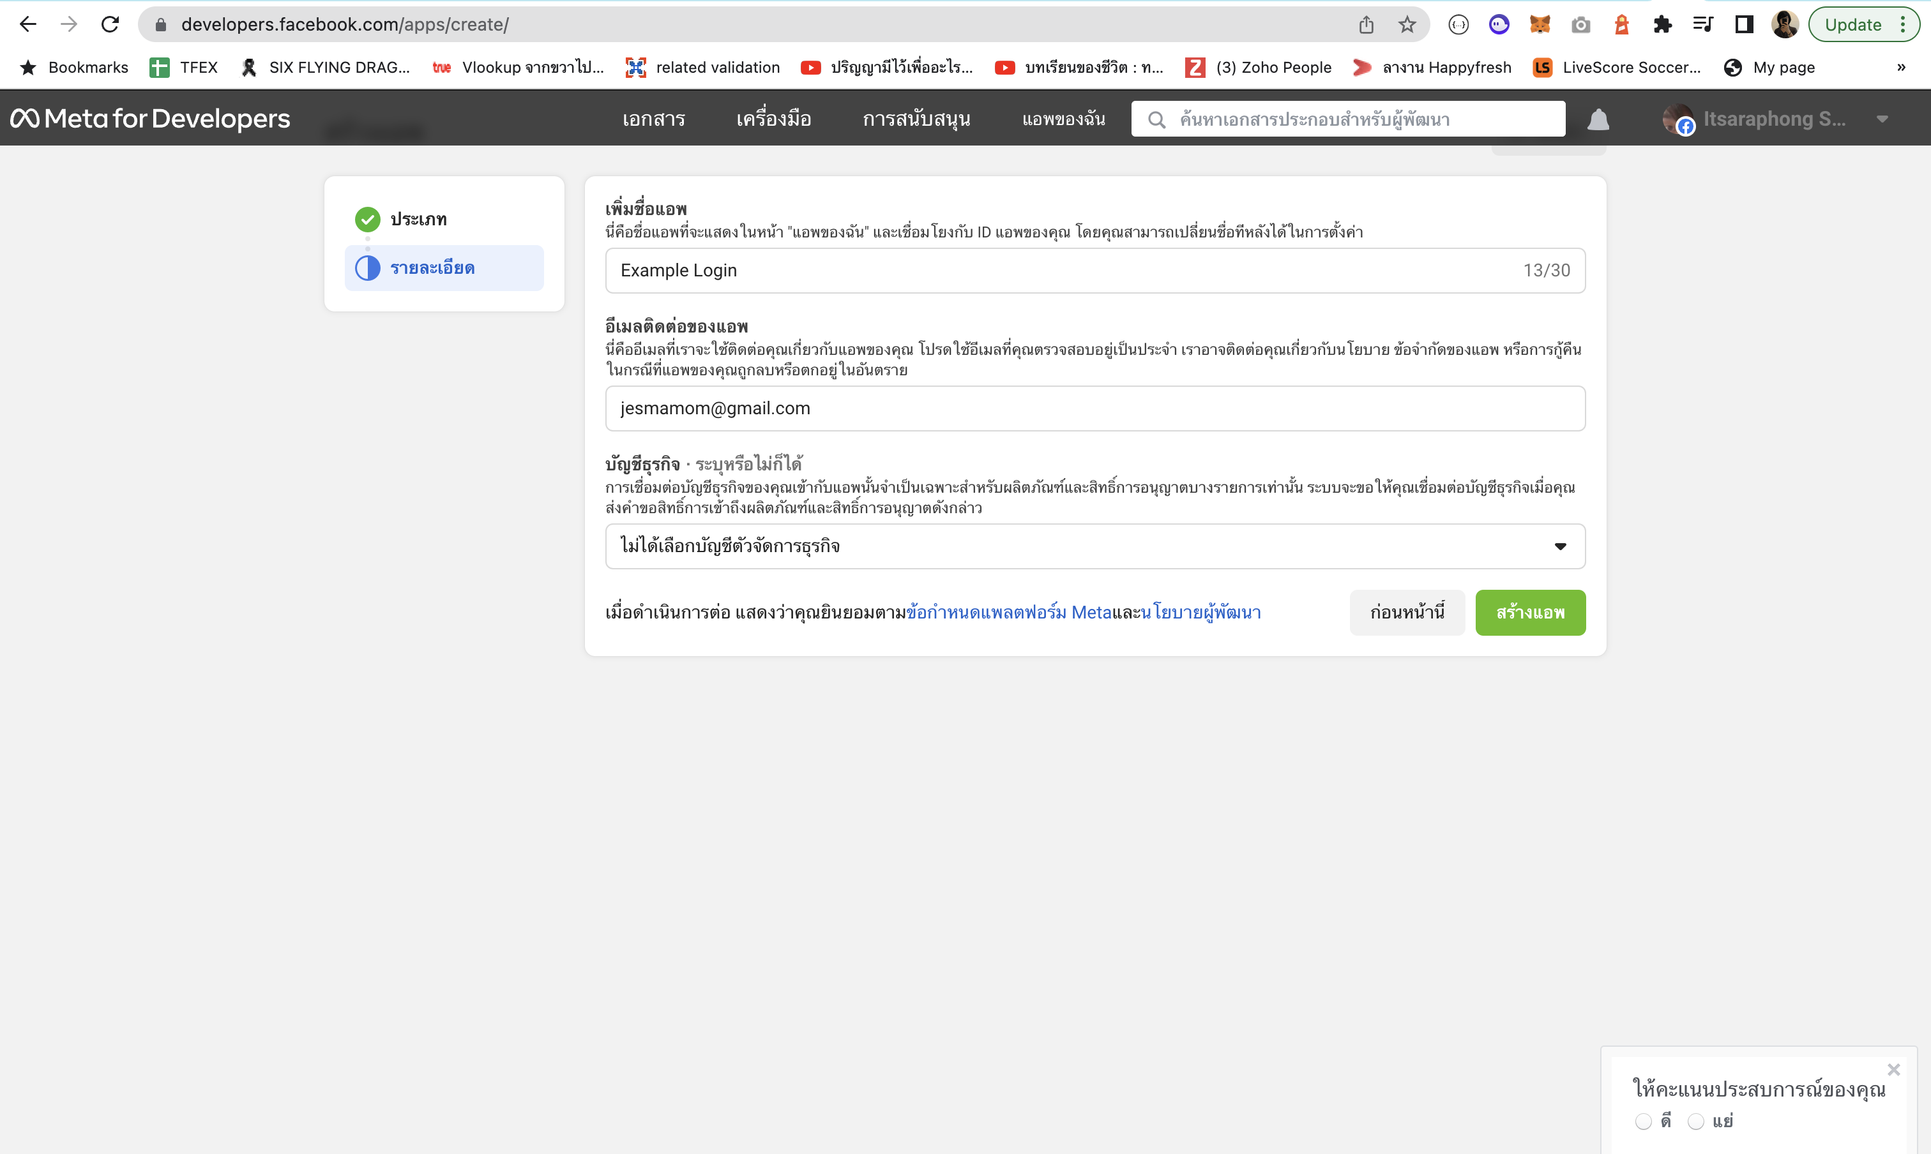
Task: Click the bookmark star icon in browser
Action: point(1407,24)
